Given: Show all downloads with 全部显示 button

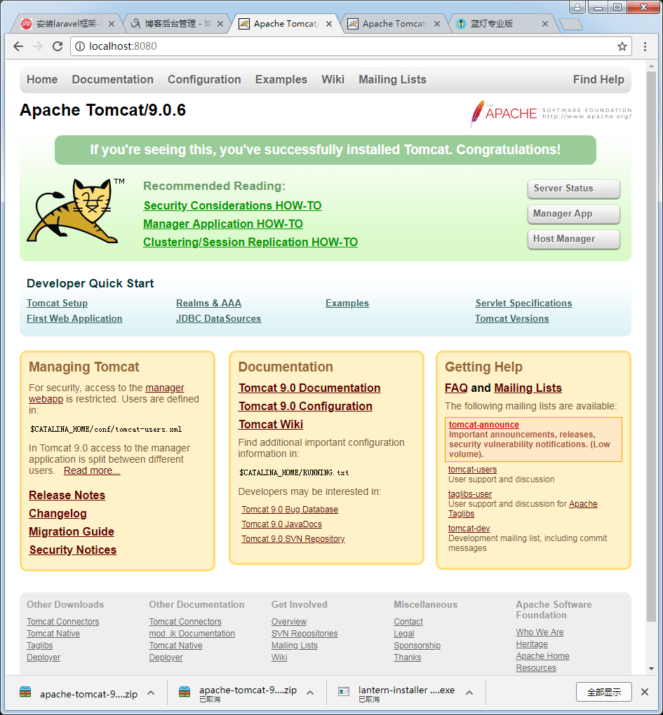Looking at the screenshot, I should click(x=603, y=692).
